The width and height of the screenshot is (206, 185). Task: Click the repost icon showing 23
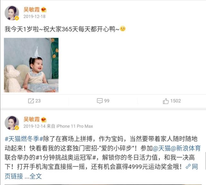click(31, 101)
